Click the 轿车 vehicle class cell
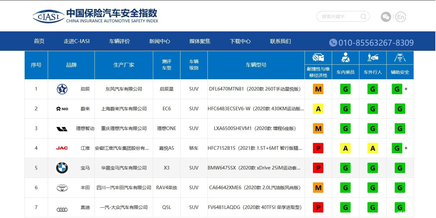Image resolution: width=436 pixels, height=218 pixels. [194, 148]
